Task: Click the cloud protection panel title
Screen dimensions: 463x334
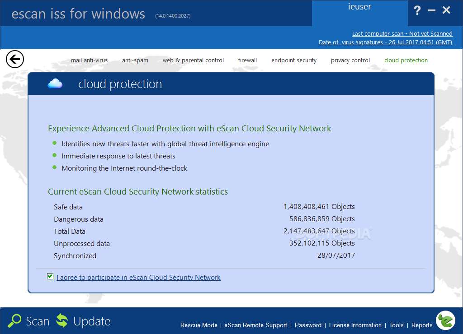Action: 120,84
